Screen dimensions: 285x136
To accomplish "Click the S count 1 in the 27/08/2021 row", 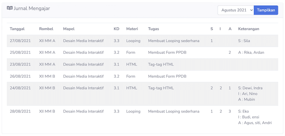I will pos(212,41).
